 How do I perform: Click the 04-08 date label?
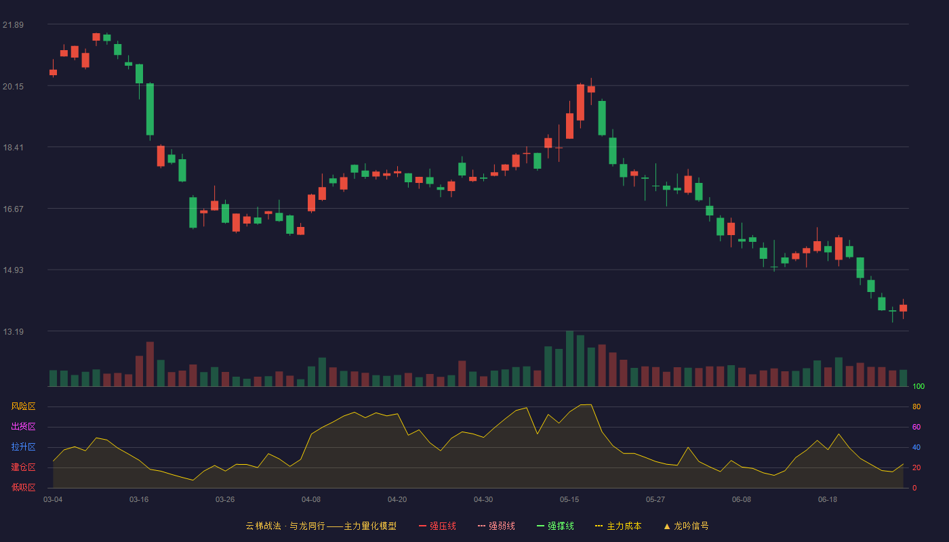pyautogui.click(x=311, y=499)
